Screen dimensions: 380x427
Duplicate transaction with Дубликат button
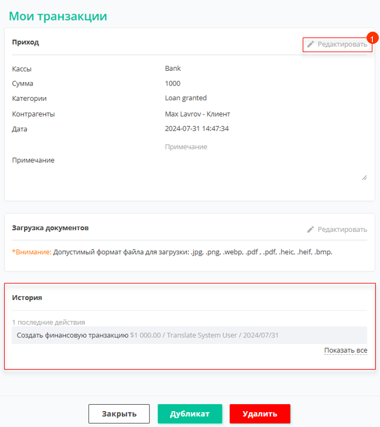click(x=190, y=414)
